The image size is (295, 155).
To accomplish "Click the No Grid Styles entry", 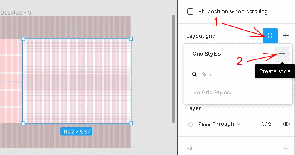I will pyautogui.click(x=212, y=92).
